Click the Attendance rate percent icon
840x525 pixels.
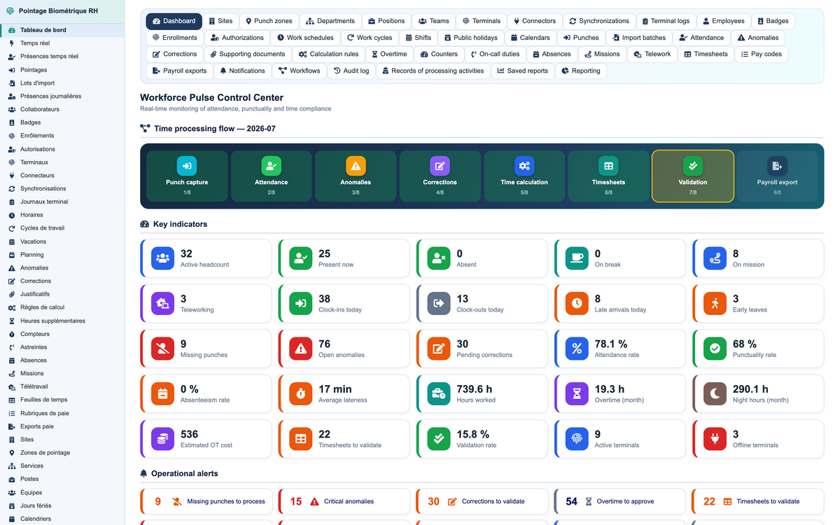[577, 349]
